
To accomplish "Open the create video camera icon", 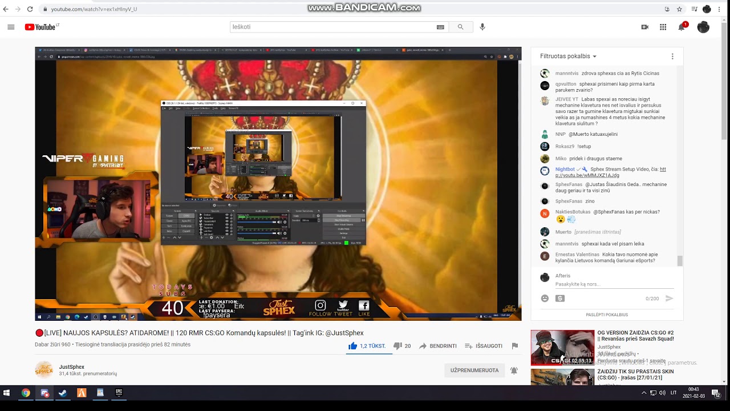I will pyautogui.click(x=644, y=27).
